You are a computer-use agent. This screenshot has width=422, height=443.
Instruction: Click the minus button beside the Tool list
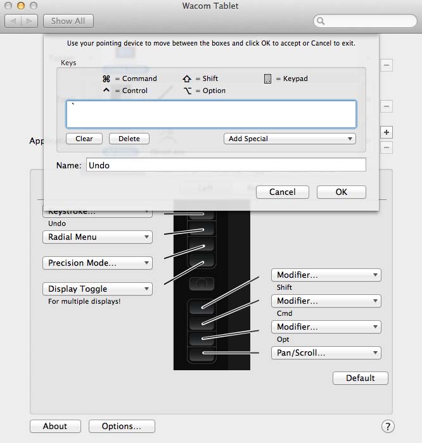(x=387, y=106)
